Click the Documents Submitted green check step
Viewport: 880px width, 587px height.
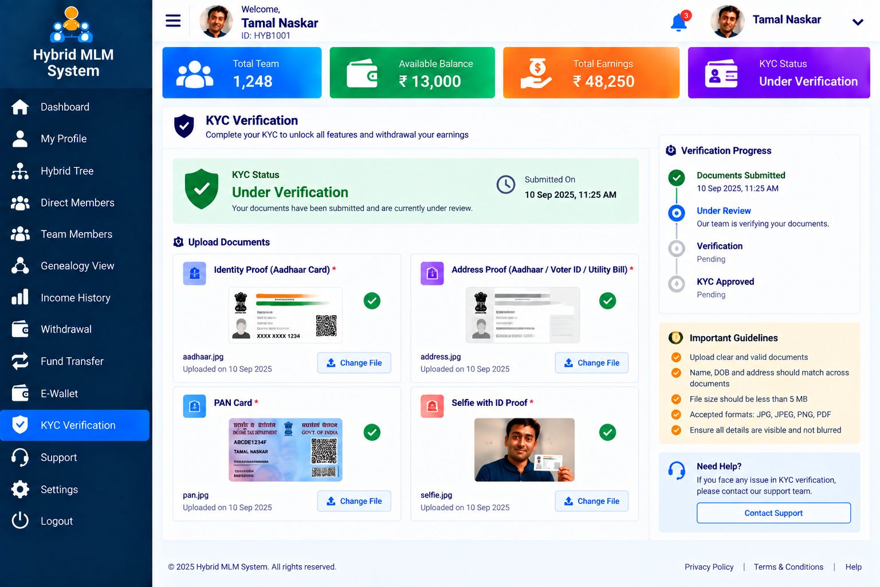click(677, 178)
